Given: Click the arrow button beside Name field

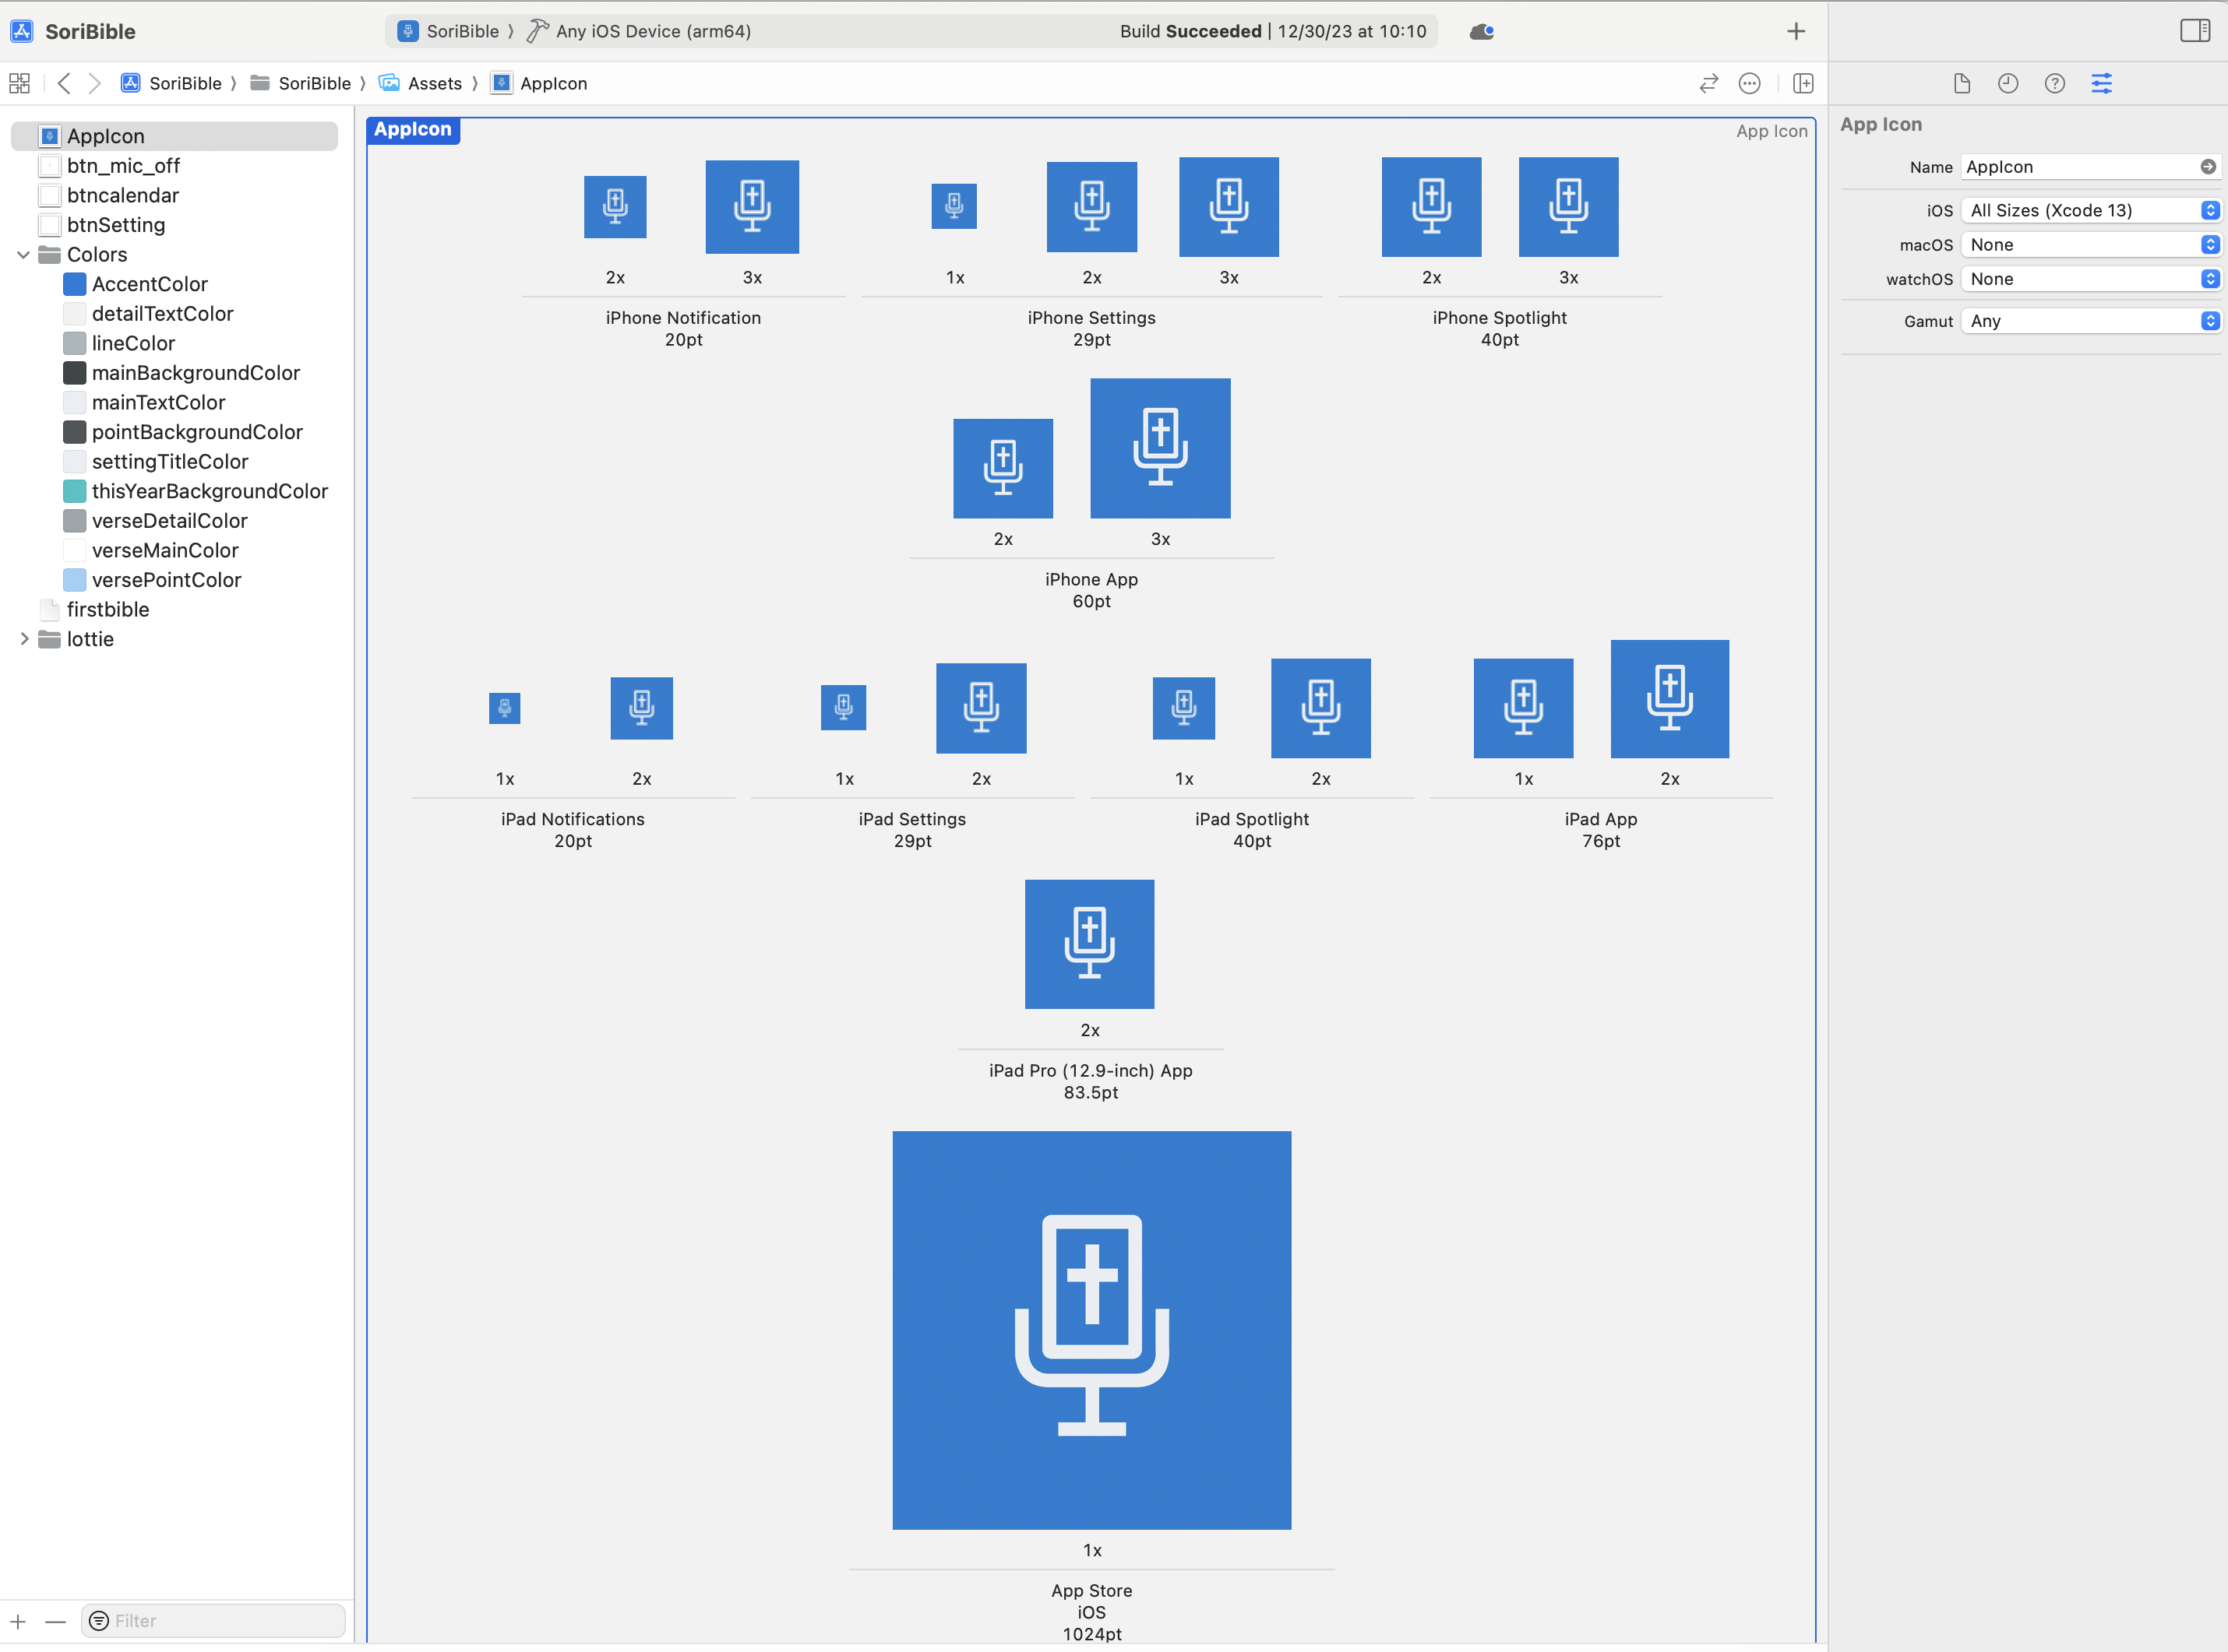Looking at the screenshot, I should tap(2208, 167).
